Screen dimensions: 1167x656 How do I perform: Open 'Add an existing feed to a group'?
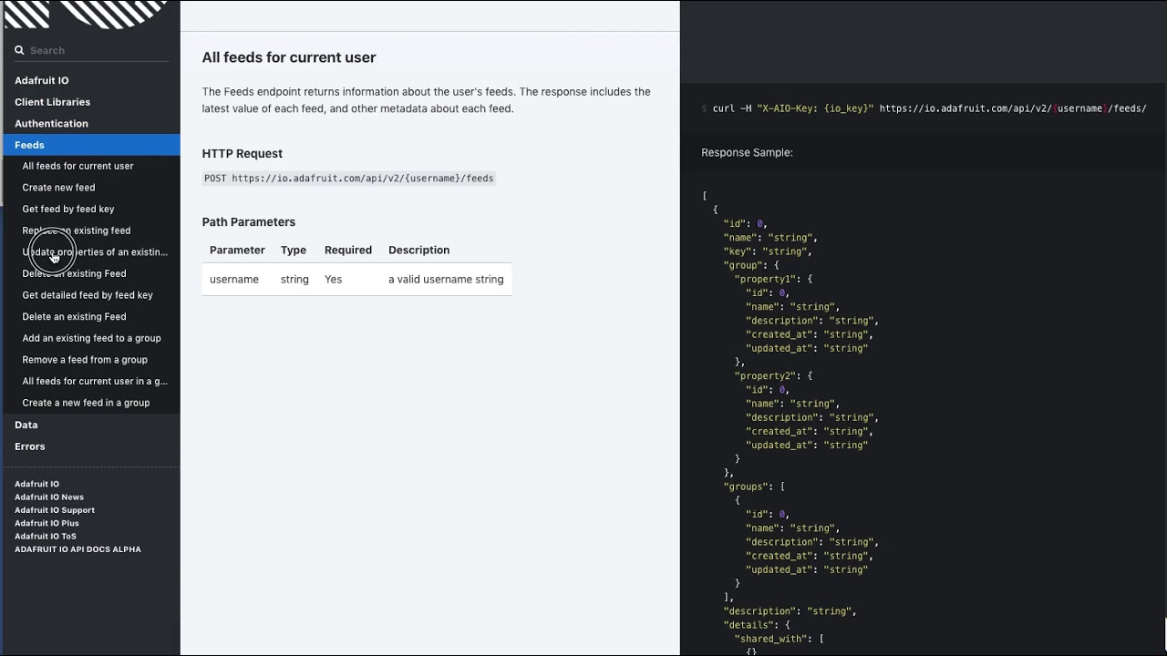coord(91,338)
